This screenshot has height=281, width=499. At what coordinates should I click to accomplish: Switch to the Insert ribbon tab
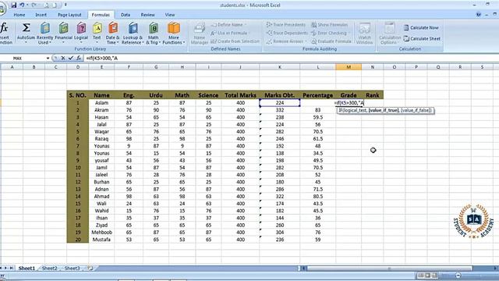pyautogui.click(x=41, y=15)
